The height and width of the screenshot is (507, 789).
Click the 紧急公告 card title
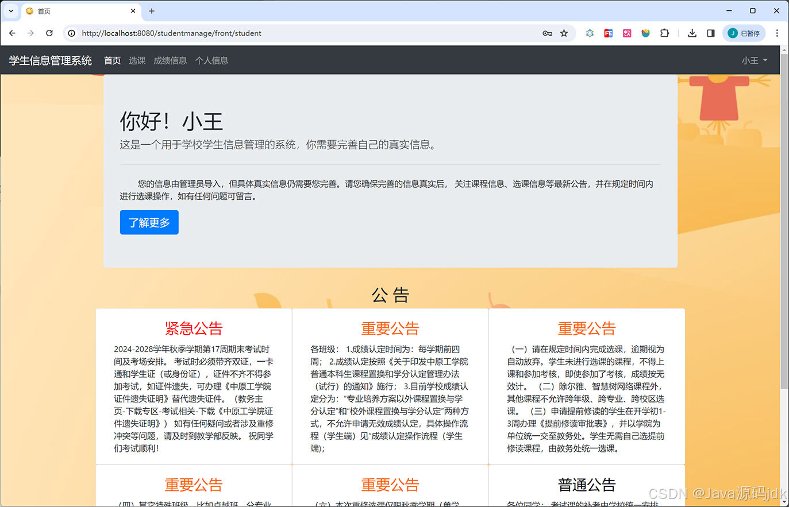(194, 328)
